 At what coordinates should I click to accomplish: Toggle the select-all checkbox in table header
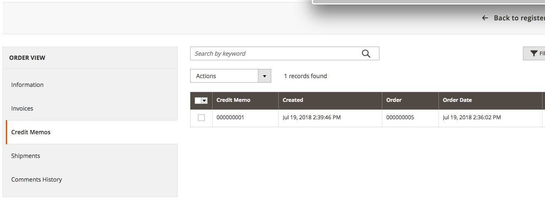tap(198, 101)
